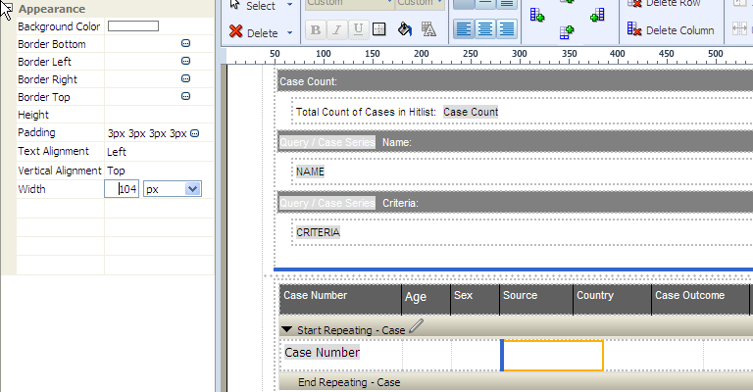Toggle italic formatting button
The width and height of the screenshot is (753, 392).
[337, 29]
